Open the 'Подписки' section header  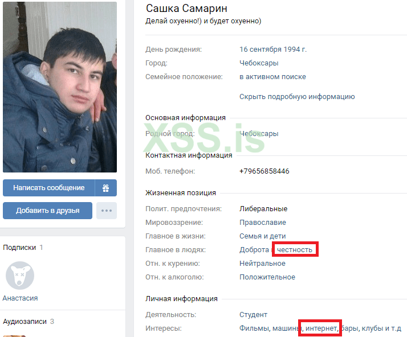(x=19, y=248)
